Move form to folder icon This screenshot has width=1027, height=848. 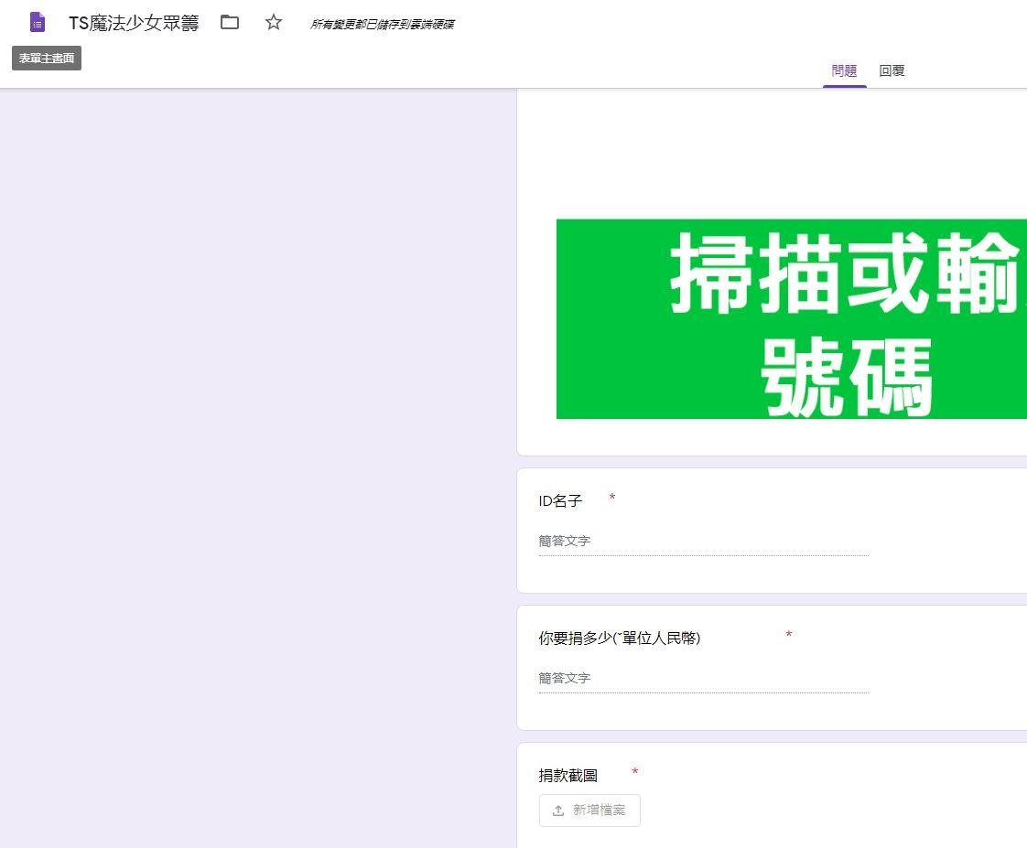point(230,23)
